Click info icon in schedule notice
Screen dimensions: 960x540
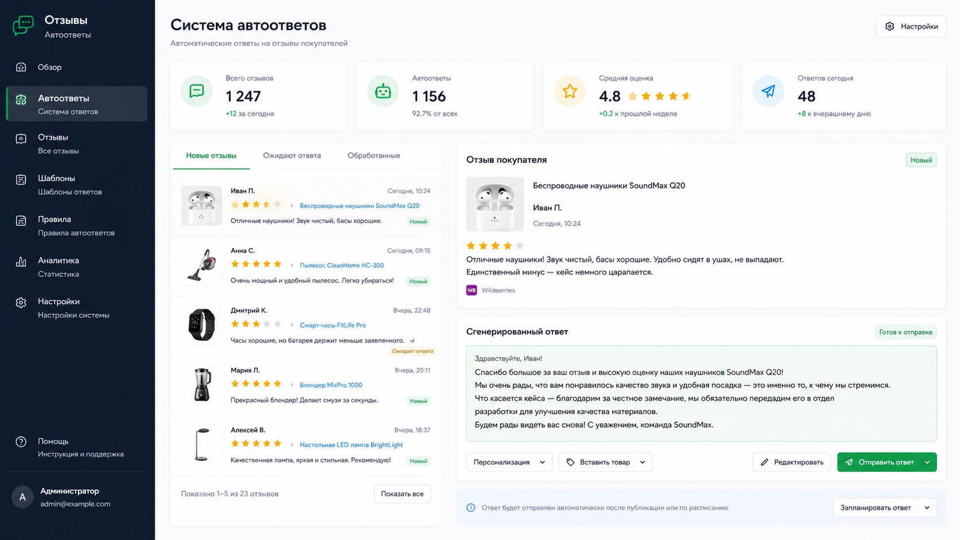click(x=471, y=508)
